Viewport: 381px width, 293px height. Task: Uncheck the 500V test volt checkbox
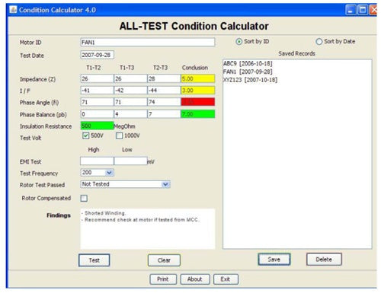coord(85,135)
